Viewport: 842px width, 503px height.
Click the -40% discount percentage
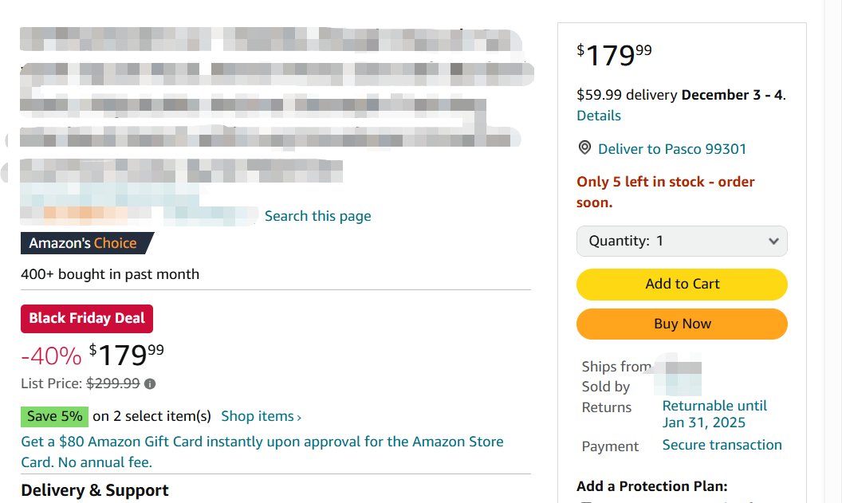(51, 355)
